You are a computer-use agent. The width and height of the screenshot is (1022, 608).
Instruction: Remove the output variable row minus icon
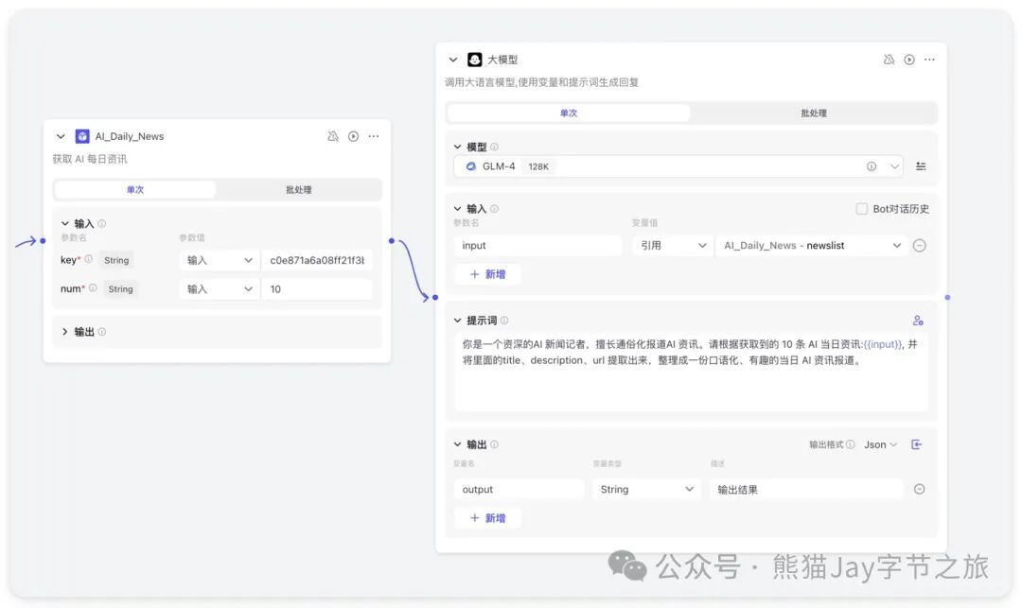click(x=919, y=489)
